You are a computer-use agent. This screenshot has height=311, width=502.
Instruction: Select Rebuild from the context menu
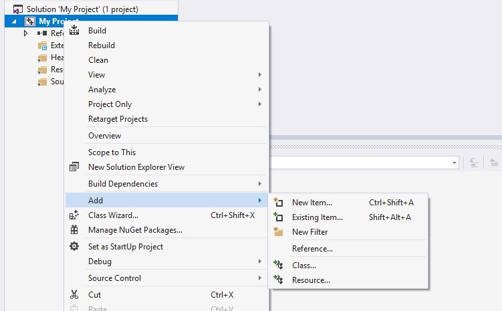click(x=102, y=45)
